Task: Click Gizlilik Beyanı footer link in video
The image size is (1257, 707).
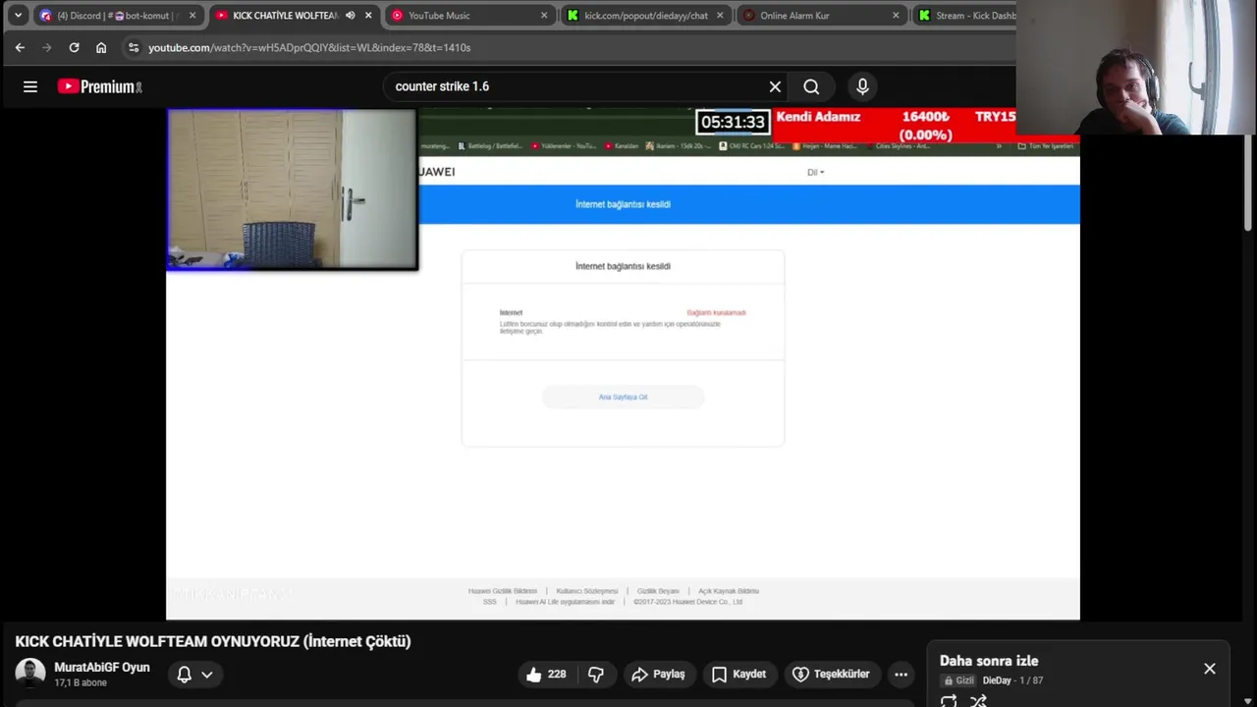Action: point(658,591)
